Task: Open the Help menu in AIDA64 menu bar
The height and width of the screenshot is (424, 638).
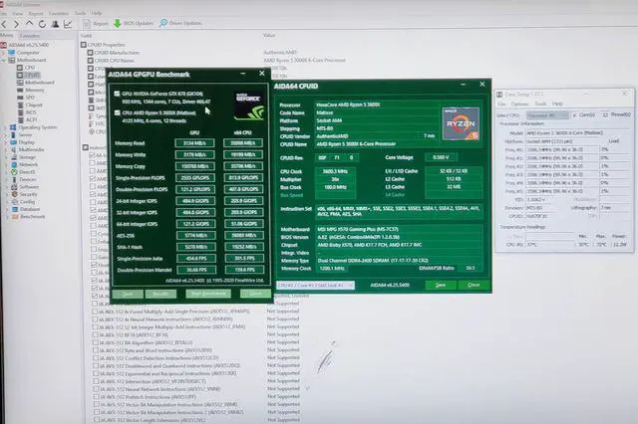Action: tap(97, 13)
